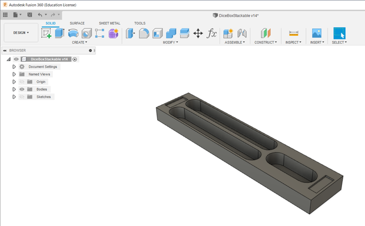Image resolution: width=365 pixels, height=226 pixels.
Task: Select the Joint tool icon
Action: [242, 34]
